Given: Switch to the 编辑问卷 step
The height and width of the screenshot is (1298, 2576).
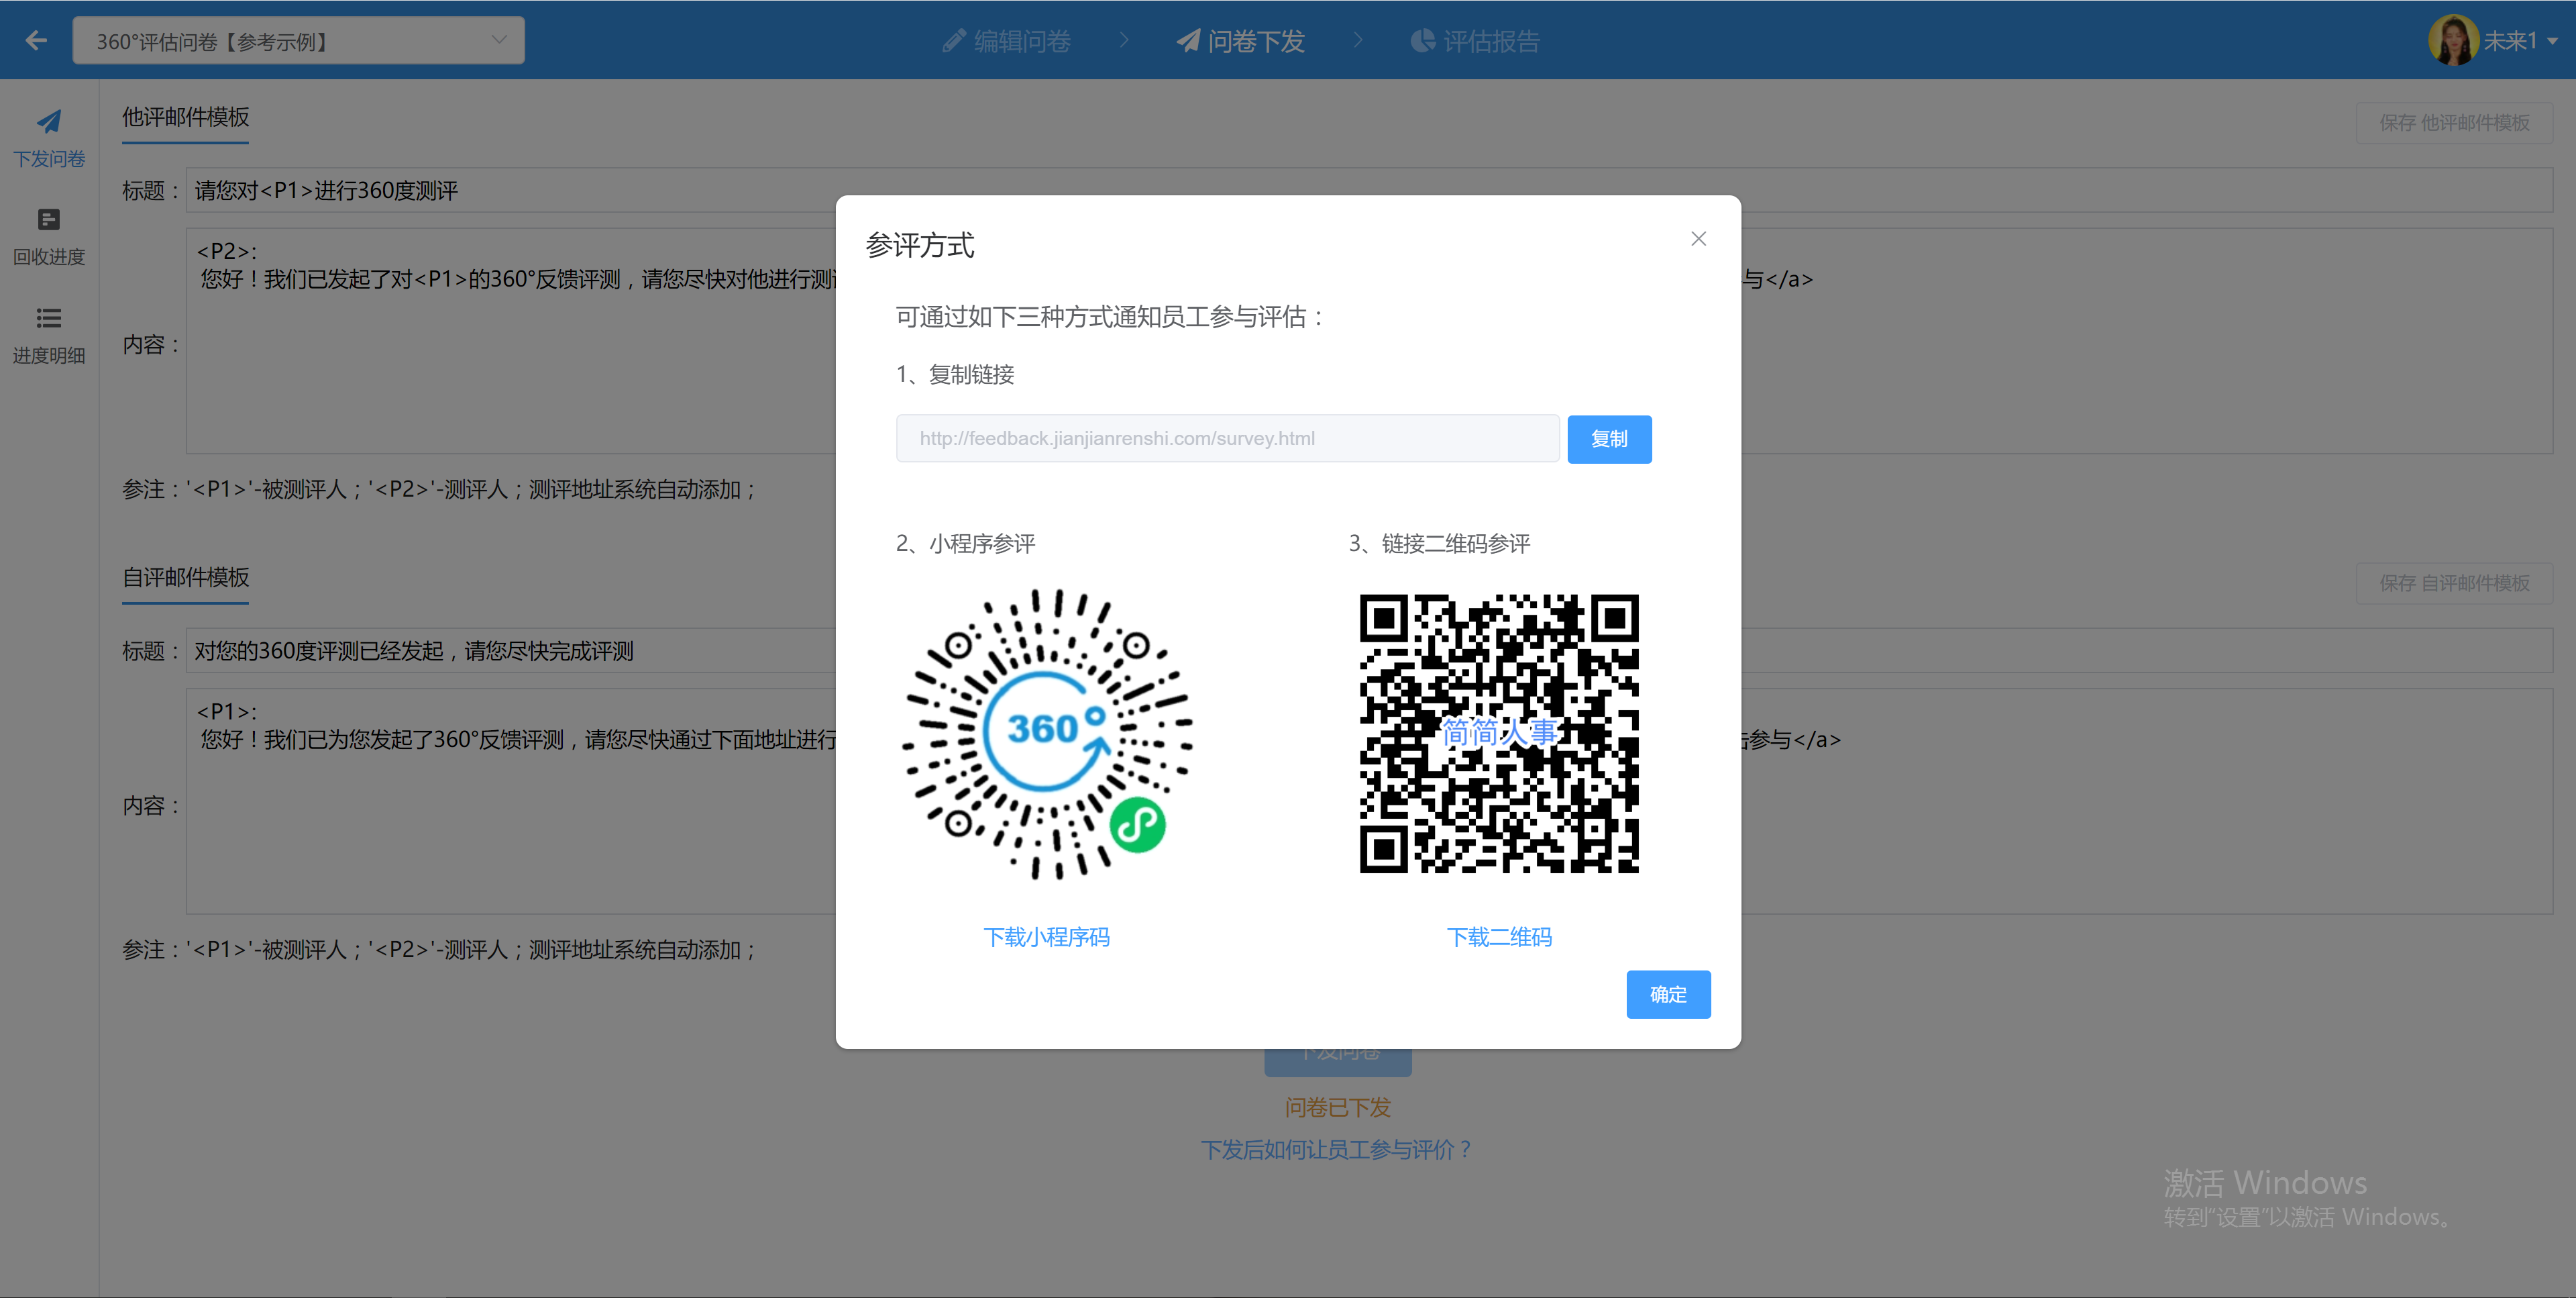Looking at the screenshot, I should 1006,41.
